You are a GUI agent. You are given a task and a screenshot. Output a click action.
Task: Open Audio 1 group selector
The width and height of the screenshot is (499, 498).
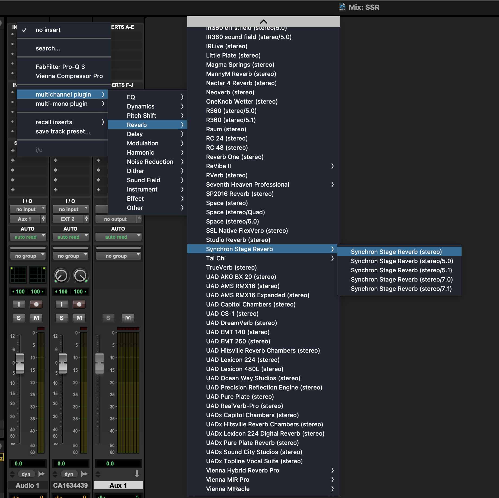coord(28,256)
